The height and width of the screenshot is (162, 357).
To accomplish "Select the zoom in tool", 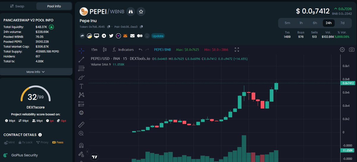I will [81, 133].
